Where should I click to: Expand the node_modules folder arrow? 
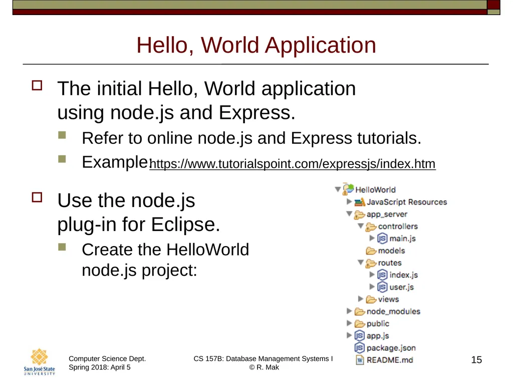click(349, 311)
